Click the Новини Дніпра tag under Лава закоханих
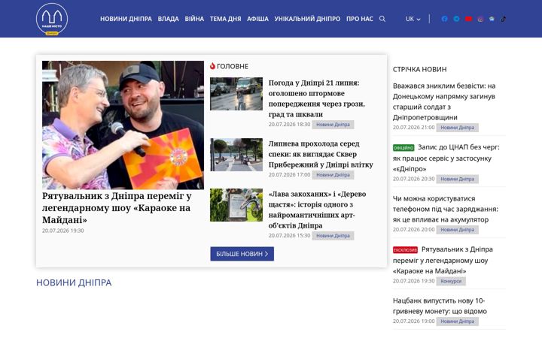 [x=333, y=236]
